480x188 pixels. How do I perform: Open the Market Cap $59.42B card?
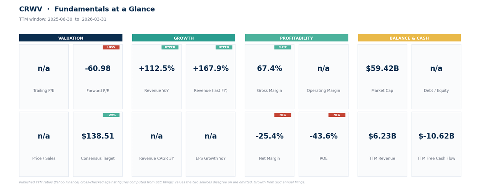382,77
